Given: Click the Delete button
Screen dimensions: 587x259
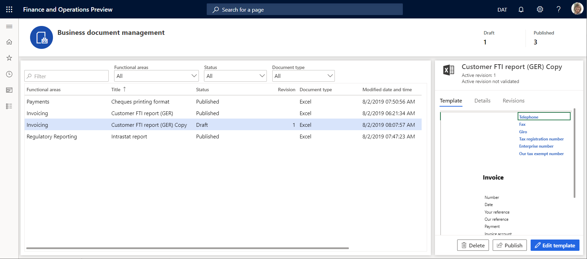Looking at the screenshot, I should tap(473, 245).
